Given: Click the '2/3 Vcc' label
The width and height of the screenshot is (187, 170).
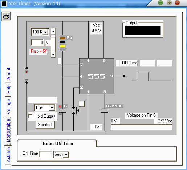Looking at the screenshot, I should click(x=165, y=121).
